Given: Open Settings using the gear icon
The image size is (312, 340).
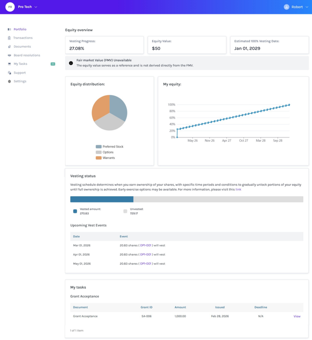Looking at the screenshot, I should (x=9, y=81).
